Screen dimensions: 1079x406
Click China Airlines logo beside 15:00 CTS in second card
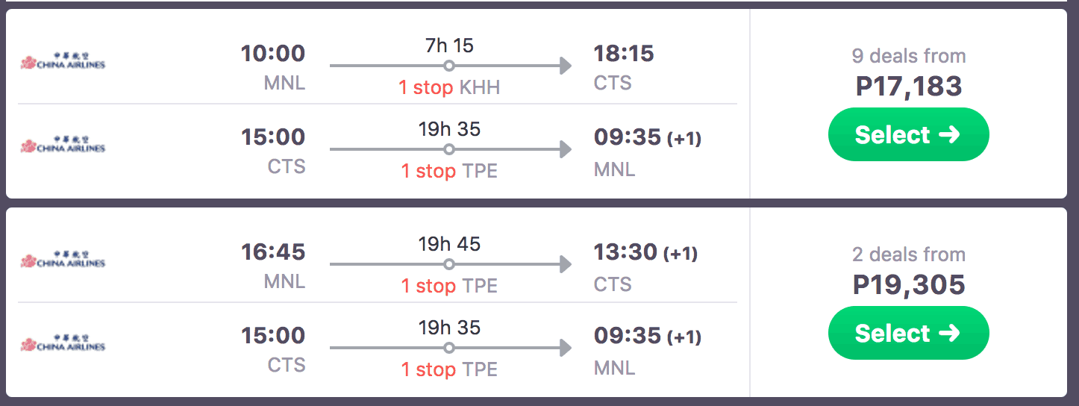63,343
